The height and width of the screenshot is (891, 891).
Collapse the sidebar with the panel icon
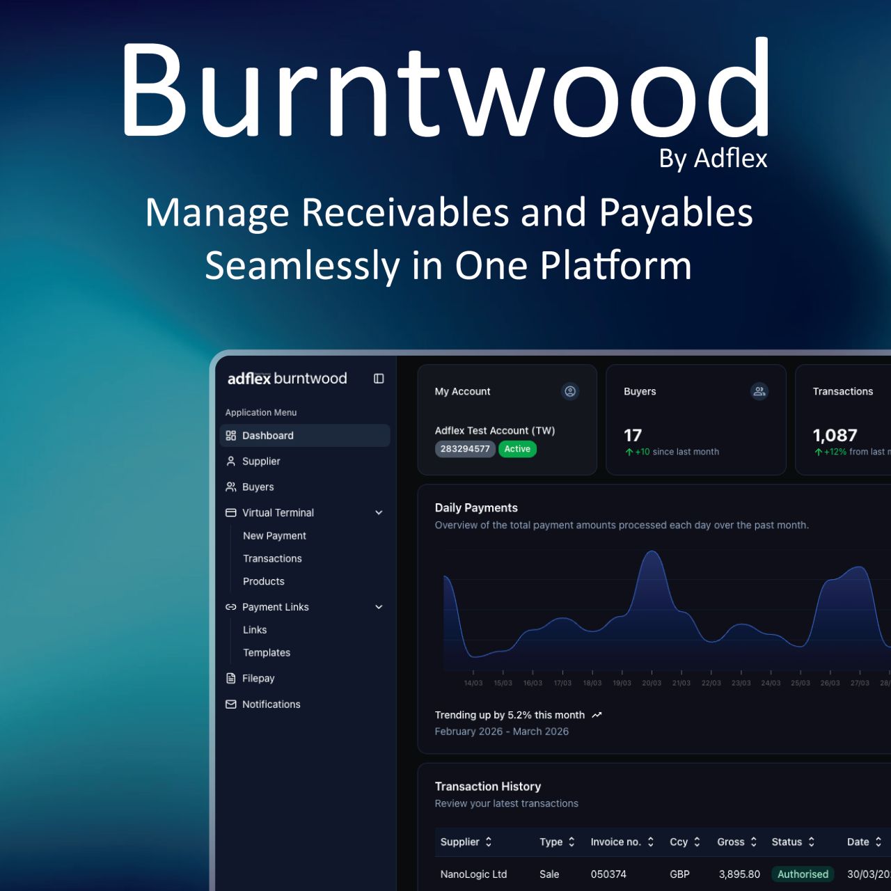379,379
